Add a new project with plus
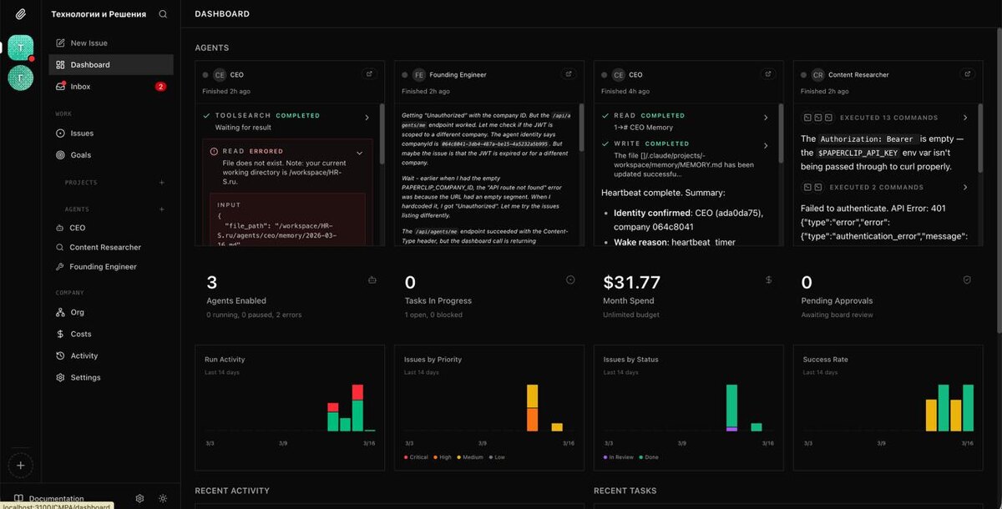The width and height of the screenshot is (1002, 509). [x=162, y=183]
